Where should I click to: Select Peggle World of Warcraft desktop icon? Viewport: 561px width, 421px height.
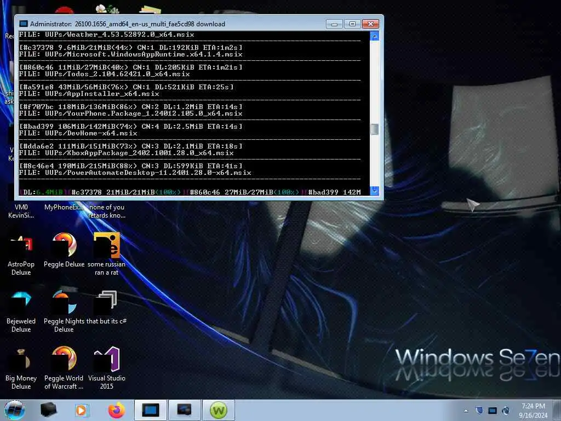tap(64, 368)
